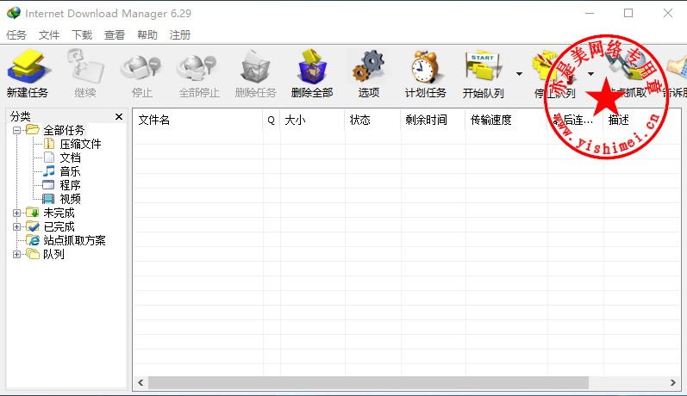The image size is (687, 396).
Task: Expand the 队列 tree node
Action: [x=16, y=254]
